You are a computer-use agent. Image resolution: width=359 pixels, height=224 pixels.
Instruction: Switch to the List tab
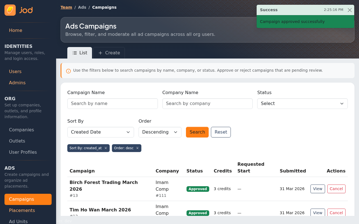(80, 53)
